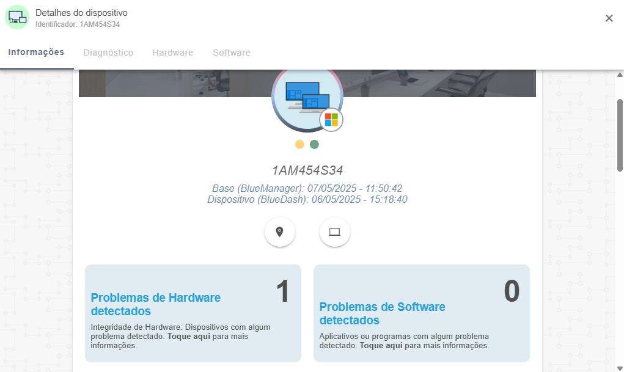Click the device name 1AM454S34 heading
This screenshot has height=372, width=624.
click(x=307, y=170)
